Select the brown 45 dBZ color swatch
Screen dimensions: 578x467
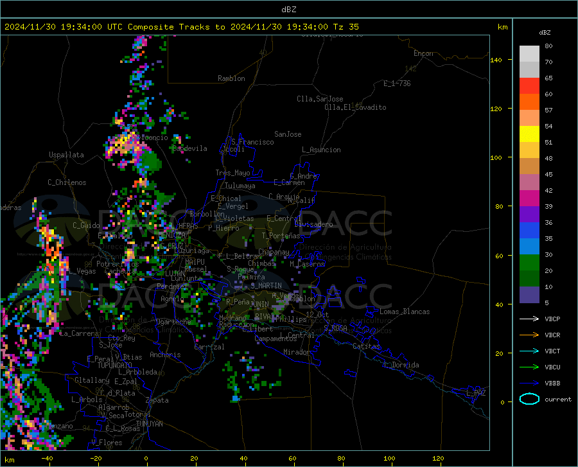[529, 166]
